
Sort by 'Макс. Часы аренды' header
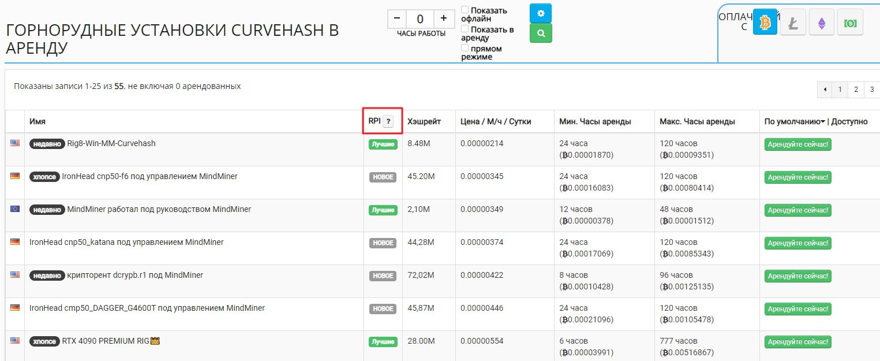(x=697, y=121)
